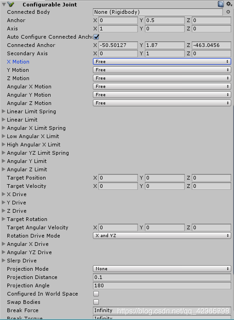This screenshot has height=320, width=234.
Task: Click the Configurable Joint header title
Action: 50,5
